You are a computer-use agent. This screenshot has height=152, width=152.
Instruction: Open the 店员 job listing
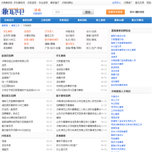4,65
